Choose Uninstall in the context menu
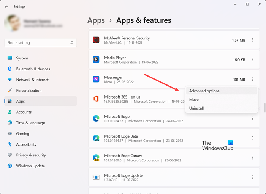 pos(222,108)
